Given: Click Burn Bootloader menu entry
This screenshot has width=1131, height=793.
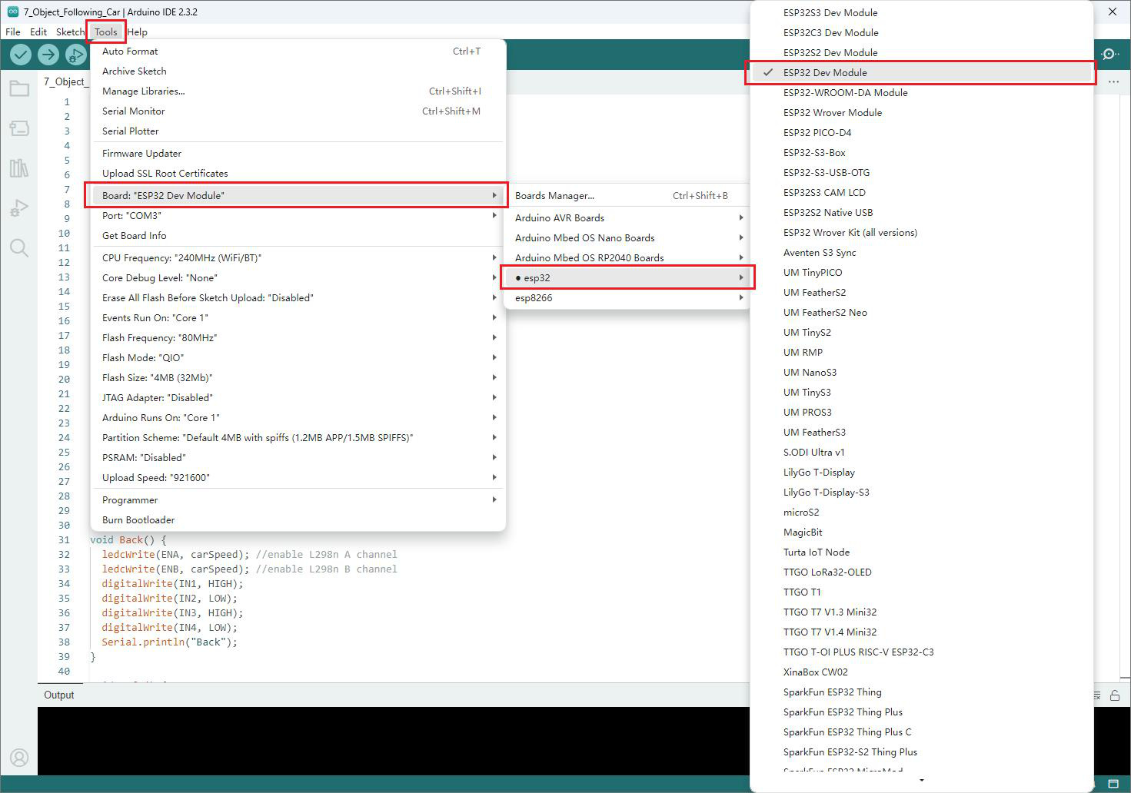Looking at the screenshot, I should [x=298, y=519].
